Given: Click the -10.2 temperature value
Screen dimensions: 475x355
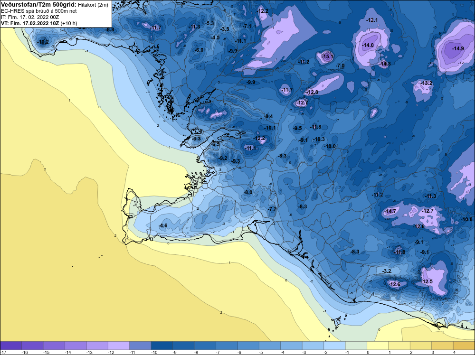Looking at the screenshot, I should point(43,42).
